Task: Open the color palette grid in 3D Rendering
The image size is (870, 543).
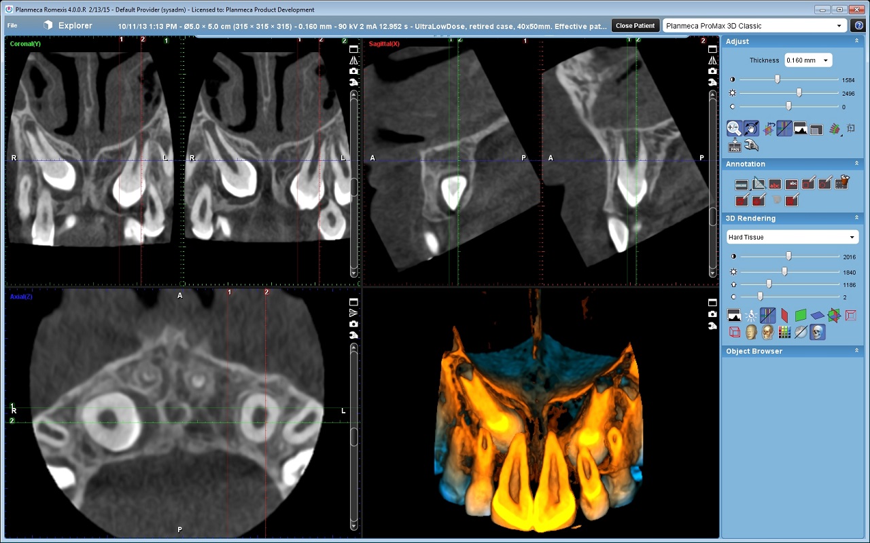Action: click(x=784, y=332)
